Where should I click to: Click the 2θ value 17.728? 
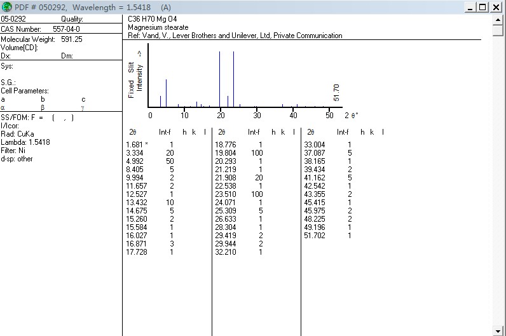(x=137, y=252)
